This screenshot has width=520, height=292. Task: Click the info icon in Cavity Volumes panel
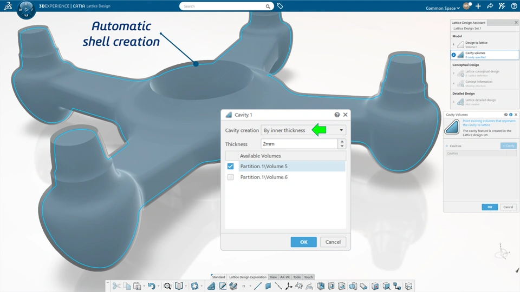tap(511, 115)
